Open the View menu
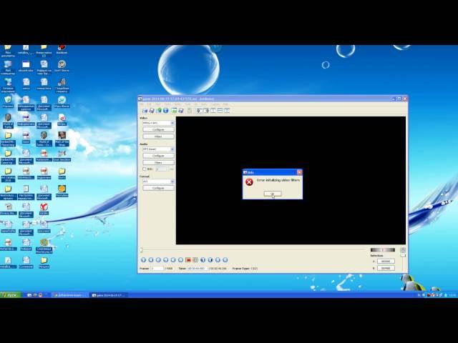Viewport: 458px width, 343px height. [157, 104]
